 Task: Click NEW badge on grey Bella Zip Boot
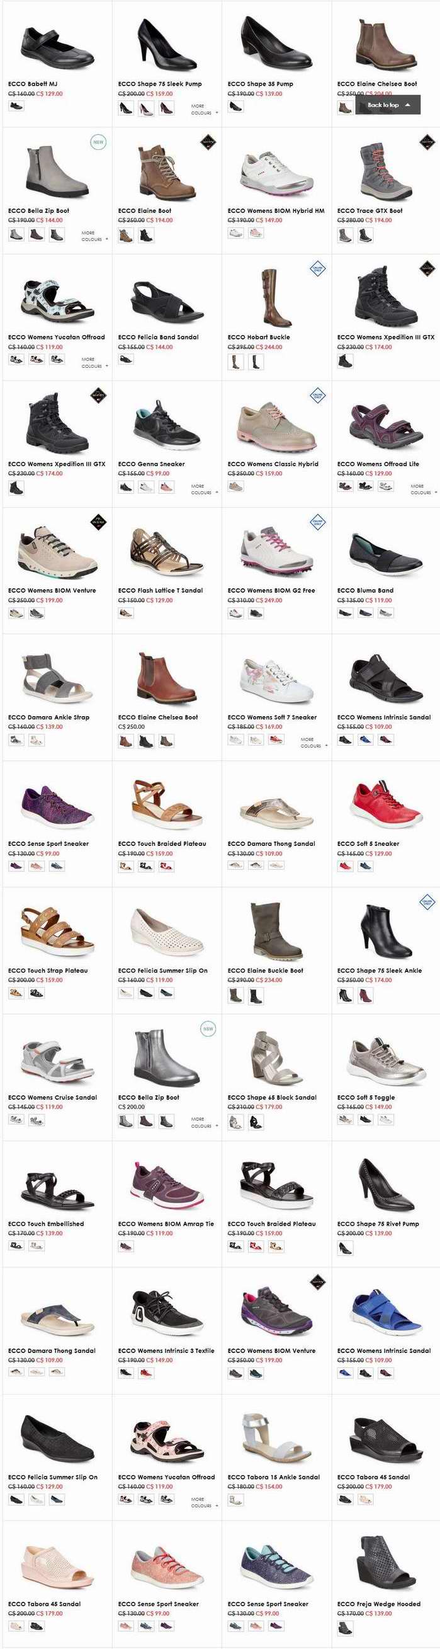pyautogui.click(x=98, y=142)
